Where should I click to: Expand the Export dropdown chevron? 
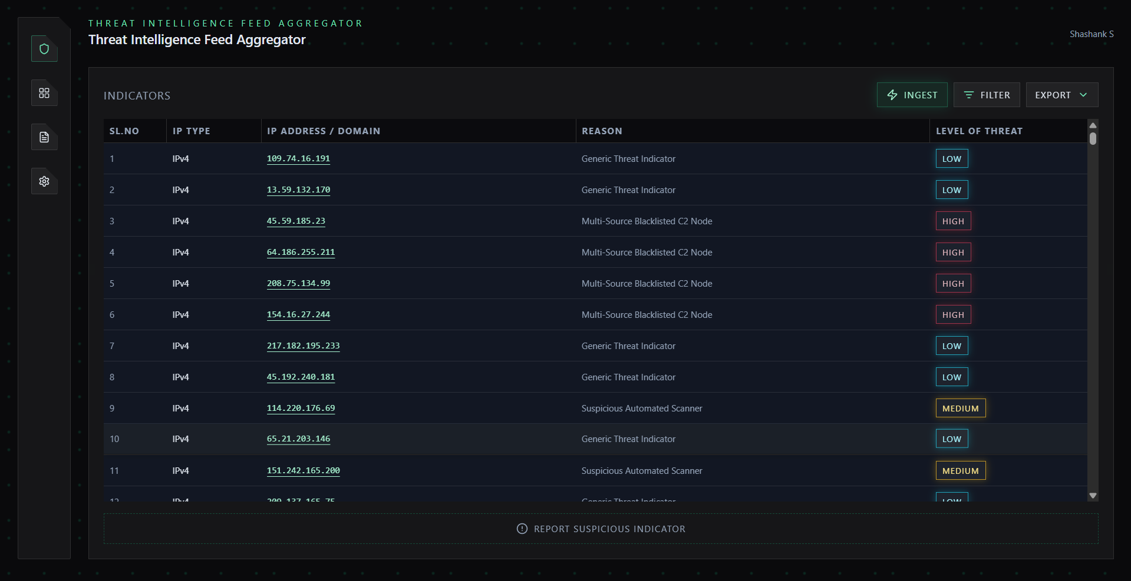pyautogui.click(x=1083, y=95)
